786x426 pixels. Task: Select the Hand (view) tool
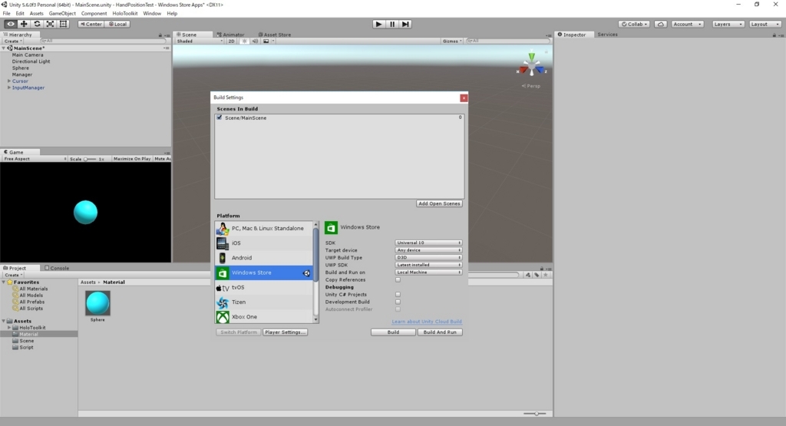tap(11, 24)
